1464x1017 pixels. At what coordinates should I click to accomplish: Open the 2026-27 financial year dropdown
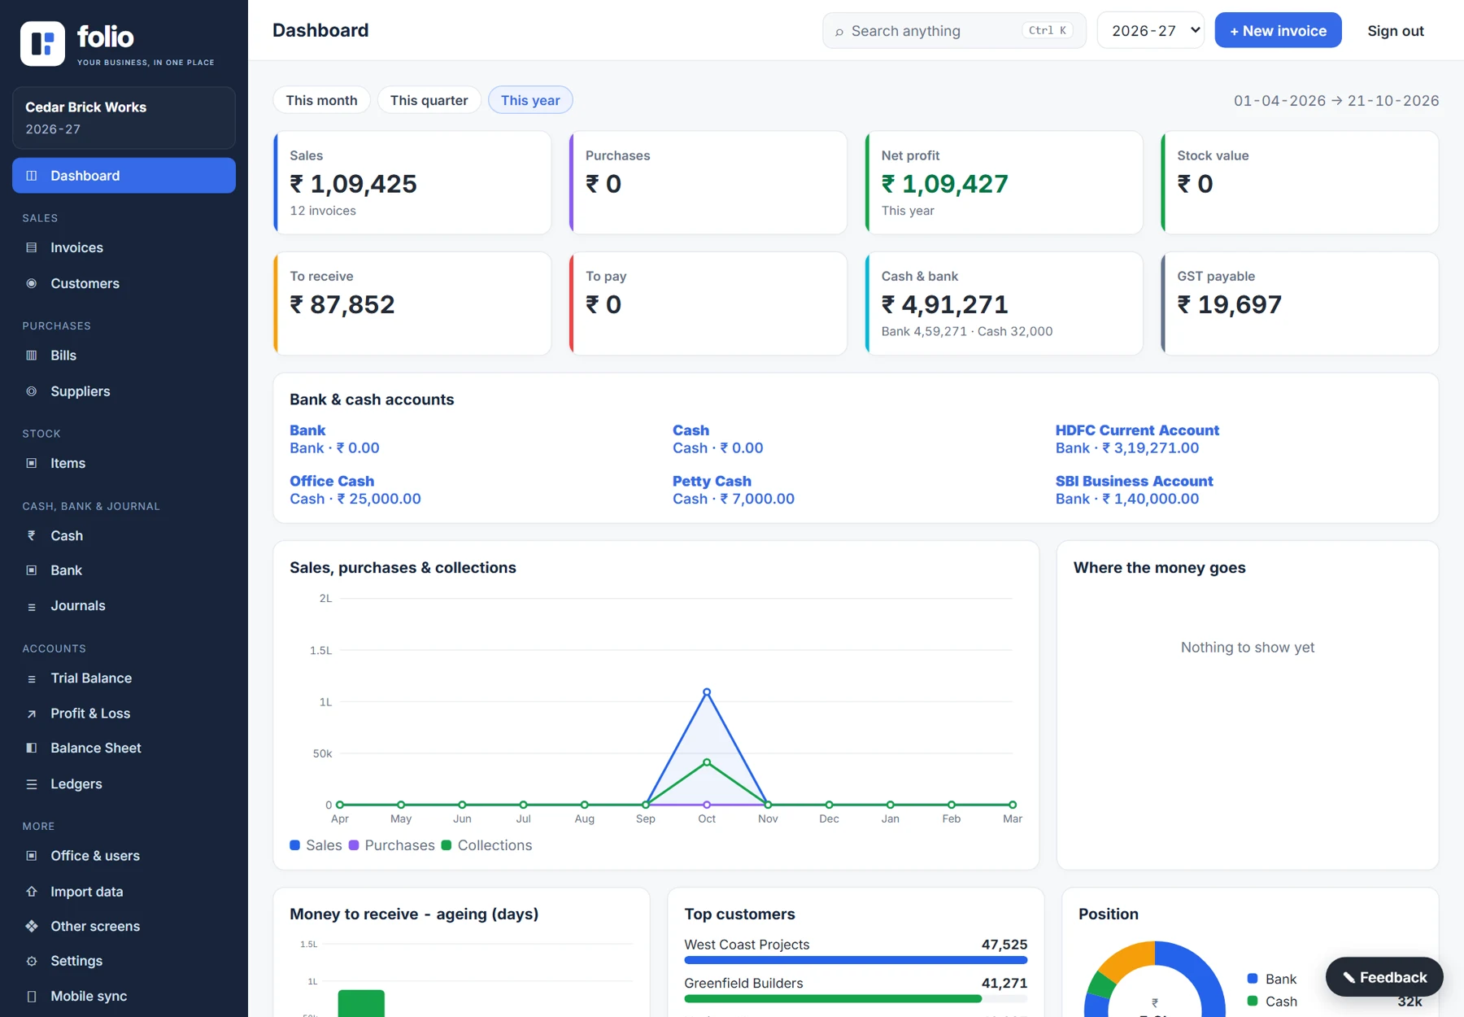tap(1151, 31)
